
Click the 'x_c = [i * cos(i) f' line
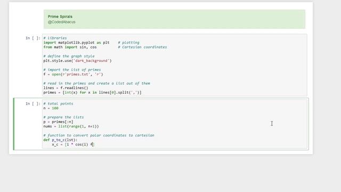click(x=72, y=145)
